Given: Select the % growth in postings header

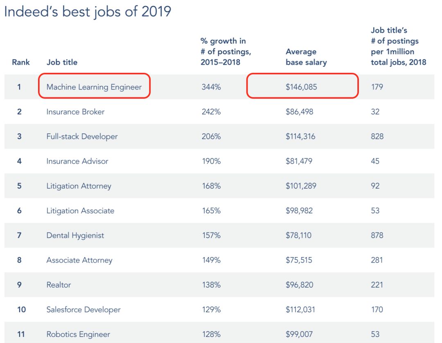Looking at the screenshot, I should (x=226, y=52).
